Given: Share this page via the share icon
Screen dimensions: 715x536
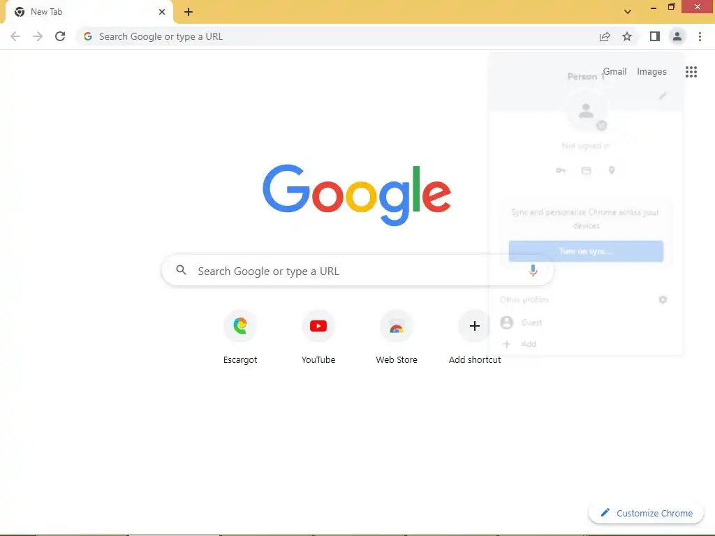Looking at the screenshot, I should 605,36.
